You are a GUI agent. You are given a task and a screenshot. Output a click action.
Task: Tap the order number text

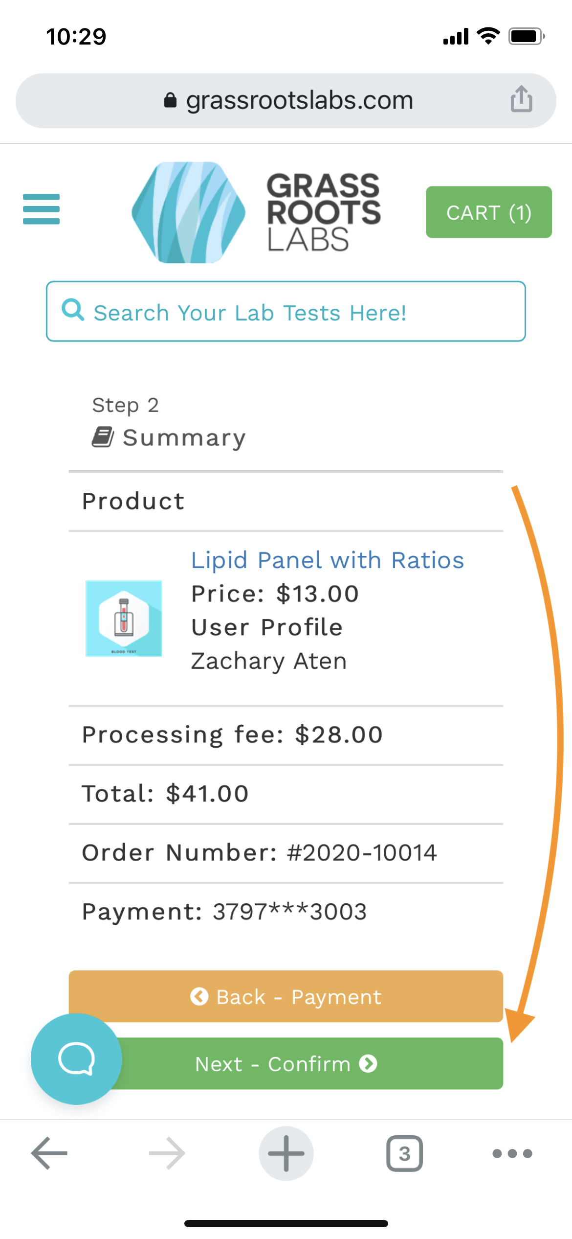(x=259, y=853)
